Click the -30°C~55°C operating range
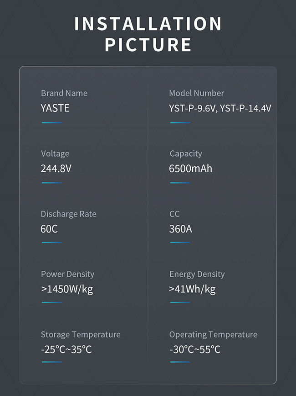The height and width of the screenshot is (396, 296). 195,349
